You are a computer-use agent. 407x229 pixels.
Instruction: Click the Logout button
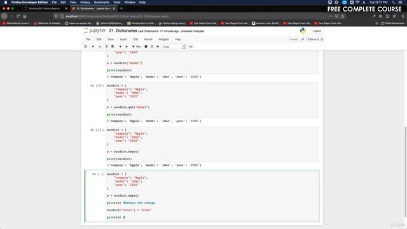point(317,31)
